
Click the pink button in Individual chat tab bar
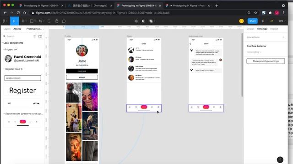(206, 107)
